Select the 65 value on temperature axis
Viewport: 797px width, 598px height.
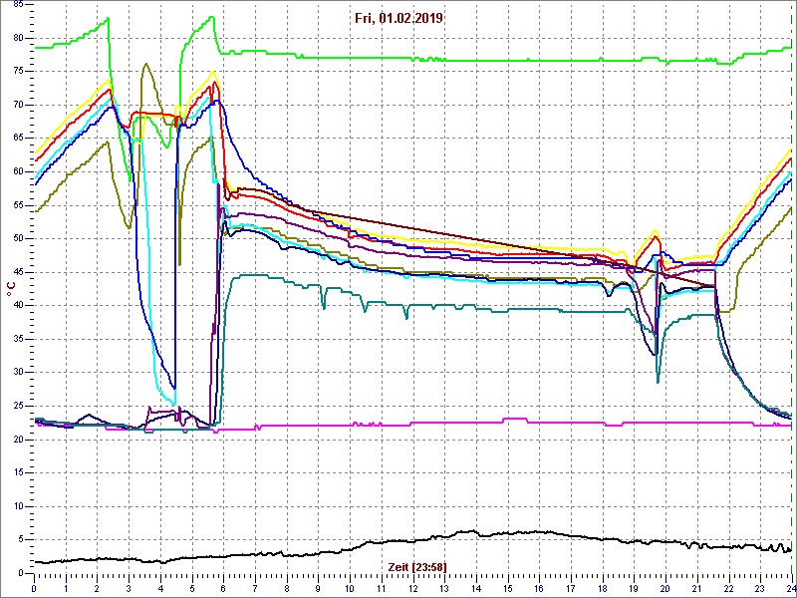pos(17,139)
